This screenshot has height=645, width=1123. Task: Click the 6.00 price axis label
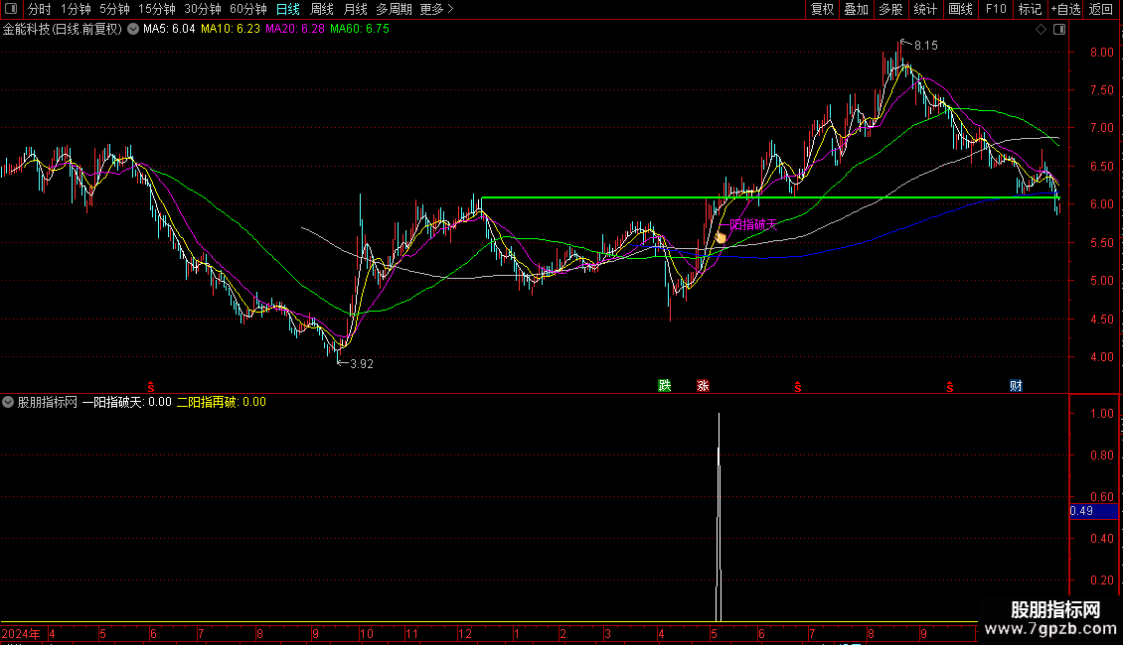click(x=1101, y=204)
